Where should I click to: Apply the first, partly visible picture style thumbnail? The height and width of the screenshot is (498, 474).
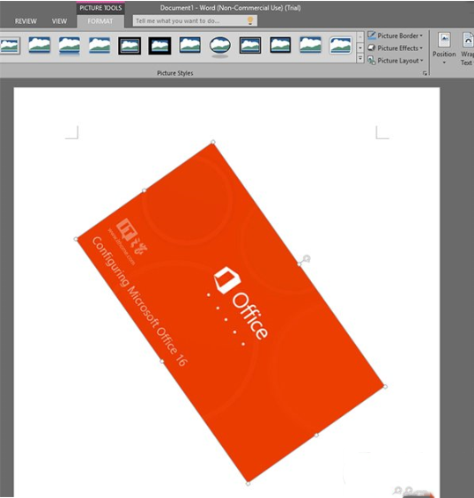[x=10, y=45]
